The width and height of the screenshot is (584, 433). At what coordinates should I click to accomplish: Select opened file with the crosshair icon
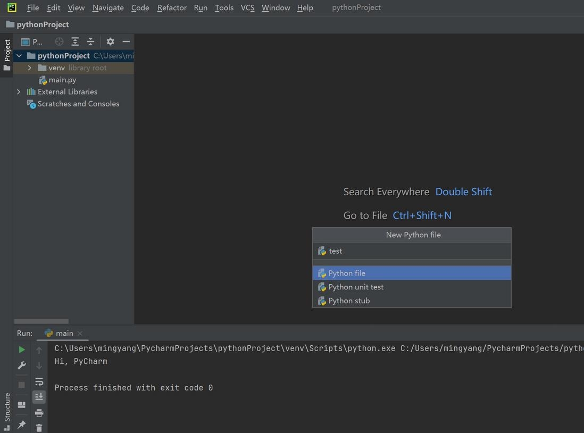[x=59, y=41]
